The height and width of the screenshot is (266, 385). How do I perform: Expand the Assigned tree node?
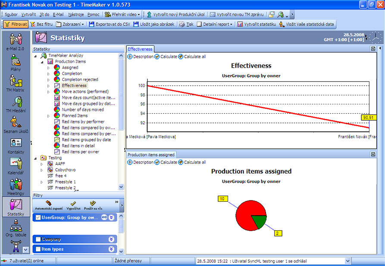pyautogui.click(x=49, y=68)
